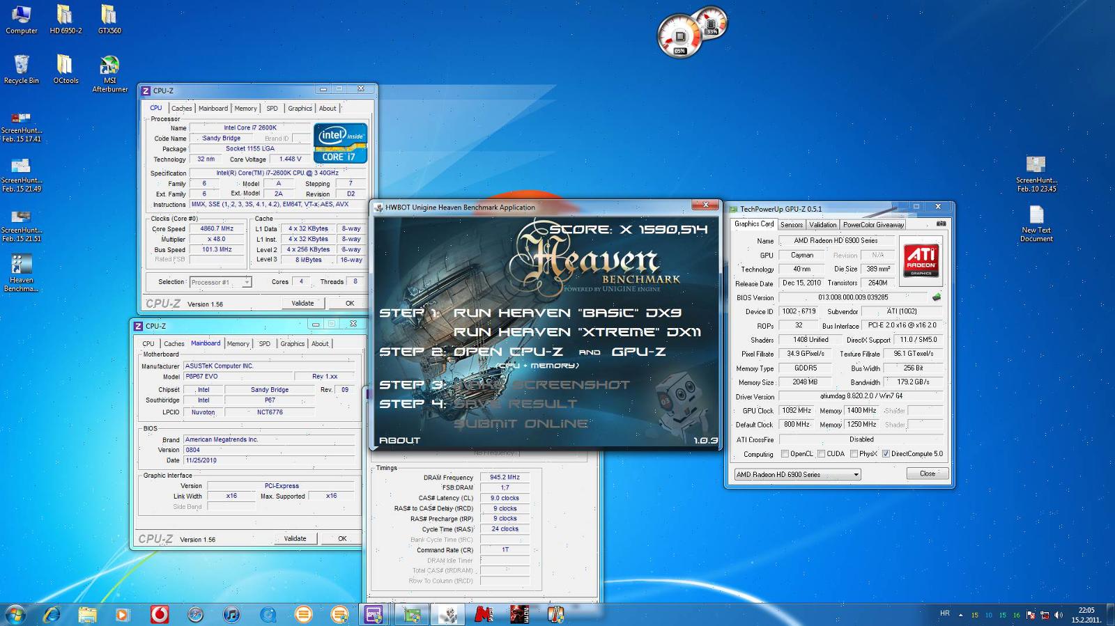
Task: Click the volume speaker tray icon
Action: pyautogui.click(x=1059, y=614)
